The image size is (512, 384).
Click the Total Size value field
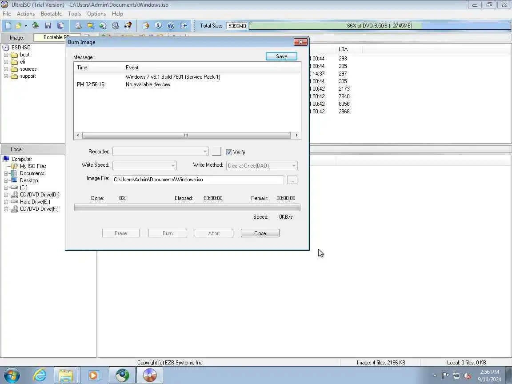click(x=237, y=26)
